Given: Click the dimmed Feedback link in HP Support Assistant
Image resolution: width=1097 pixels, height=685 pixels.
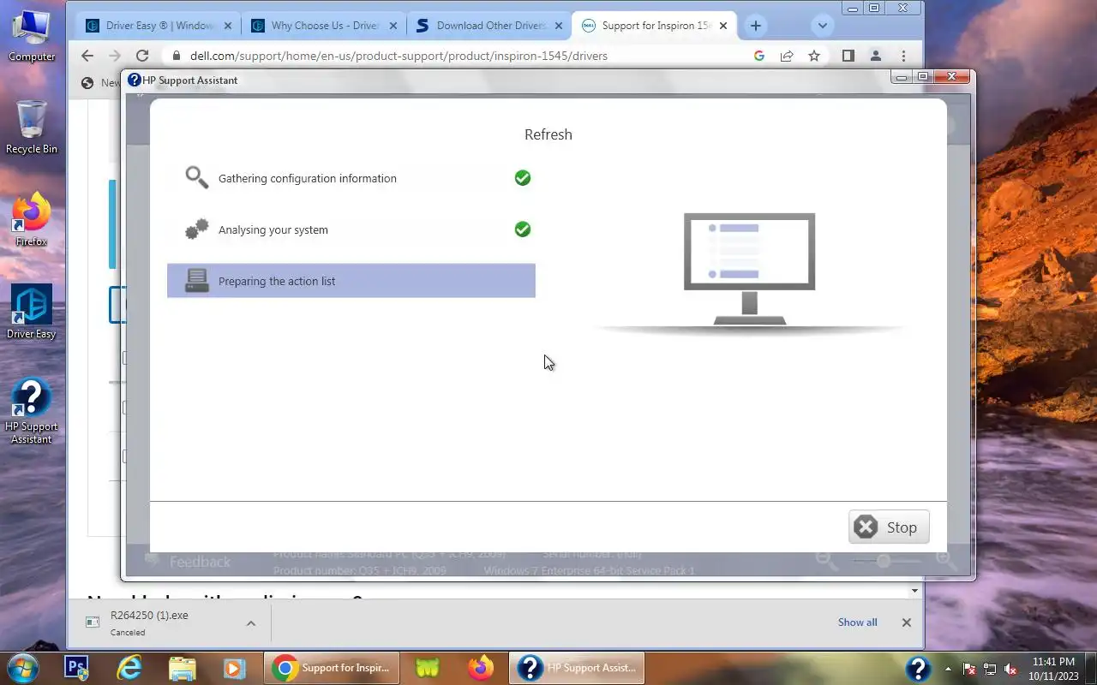Looking at the screenshot, I should tap(200, 562).
